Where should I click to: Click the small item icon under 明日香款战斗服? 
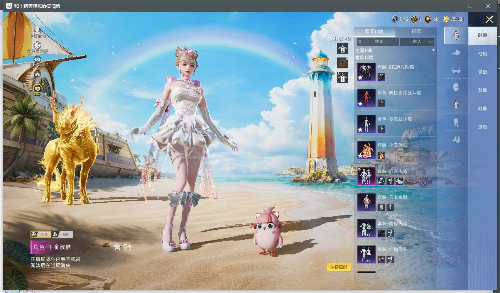(381, 103)
